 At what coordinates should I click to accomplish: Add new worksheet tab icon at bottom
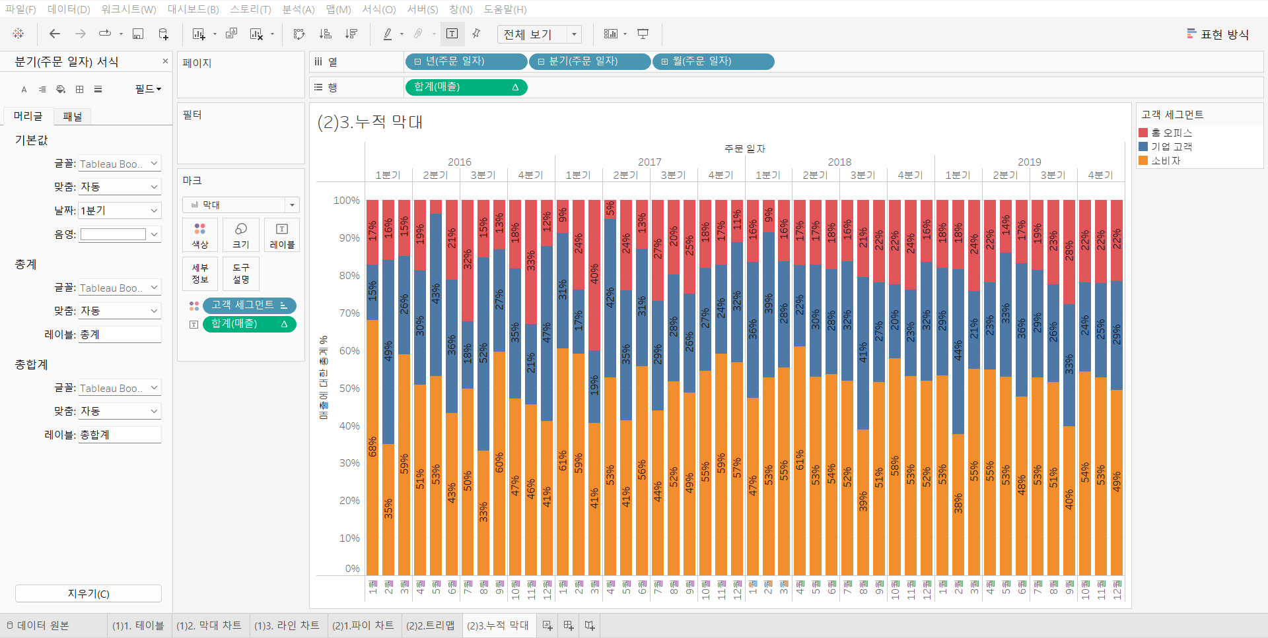tap(547, 625)
